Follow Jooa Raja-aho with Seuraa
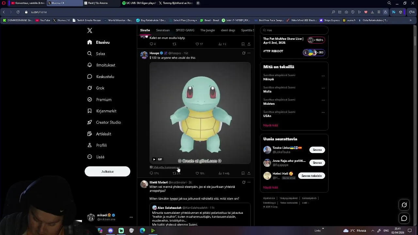This screenshot has width=418, height=235. (x=317, y=163)
